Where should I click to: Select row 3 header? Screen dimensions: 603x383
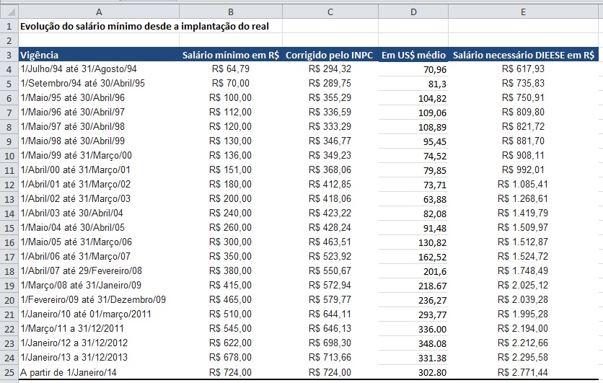click(x=9, y=55)
